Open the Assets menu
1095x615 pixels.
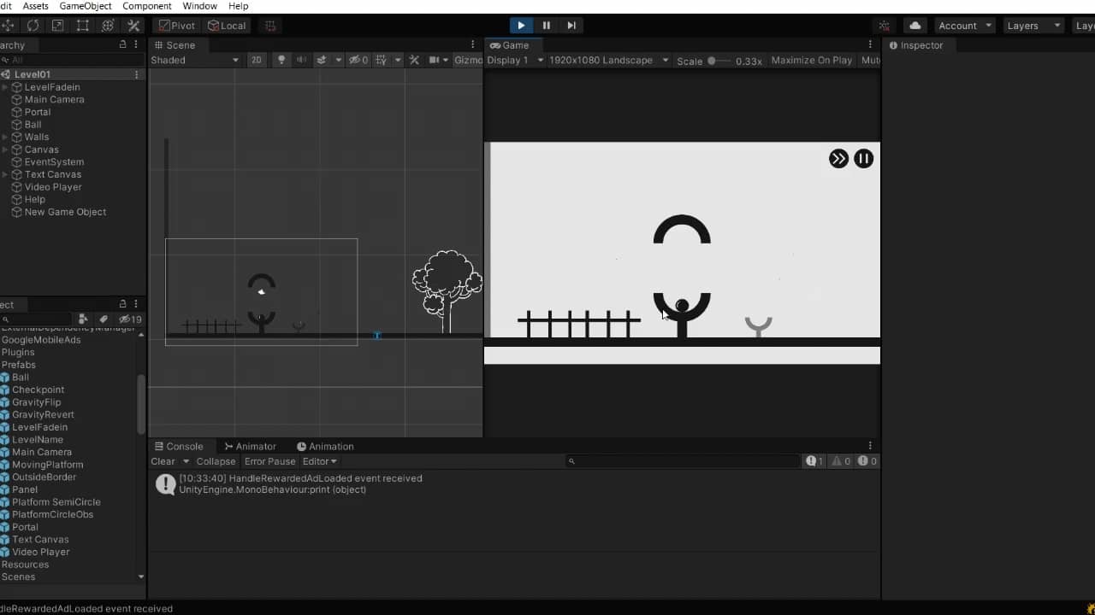pyautogui.click(x=35, y=6)
